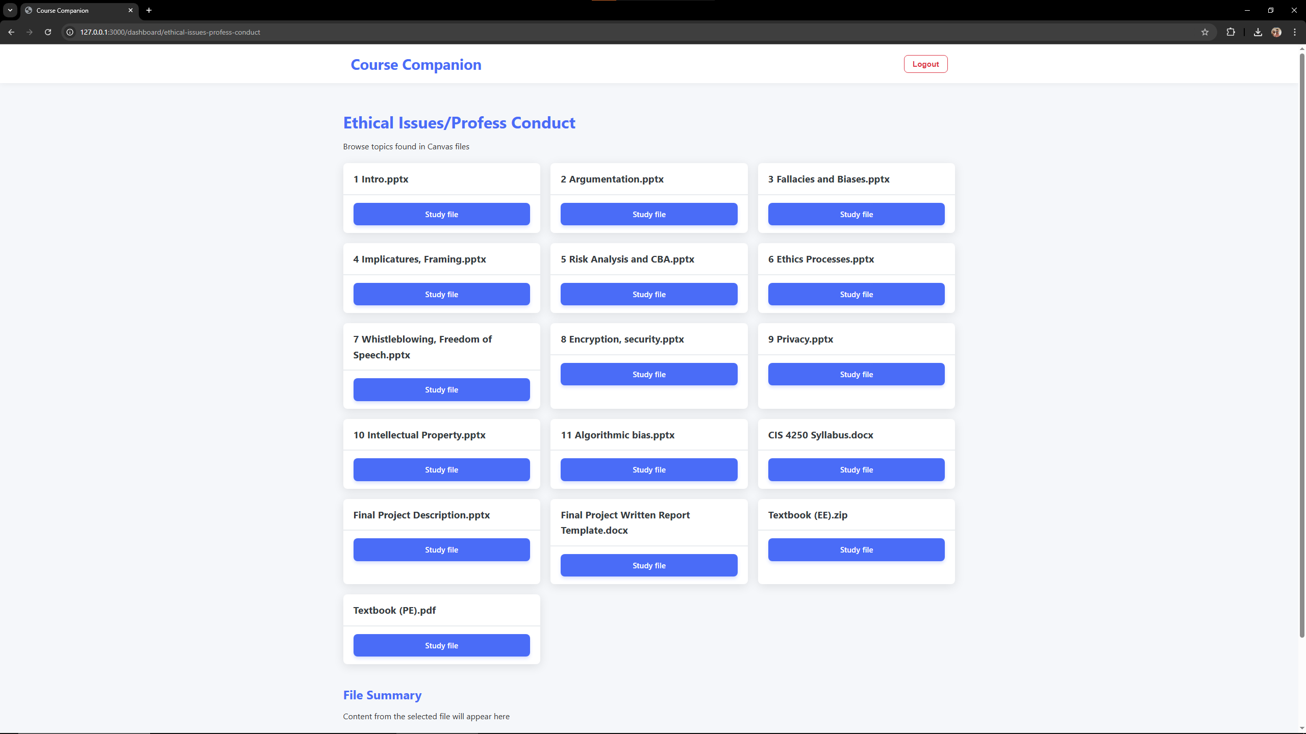Image resolution: width=1306 pixels, height=734 pixels.
Task: Bookmark this page with the star icon
Action: pyautogui.click(x=1205, y=32)
